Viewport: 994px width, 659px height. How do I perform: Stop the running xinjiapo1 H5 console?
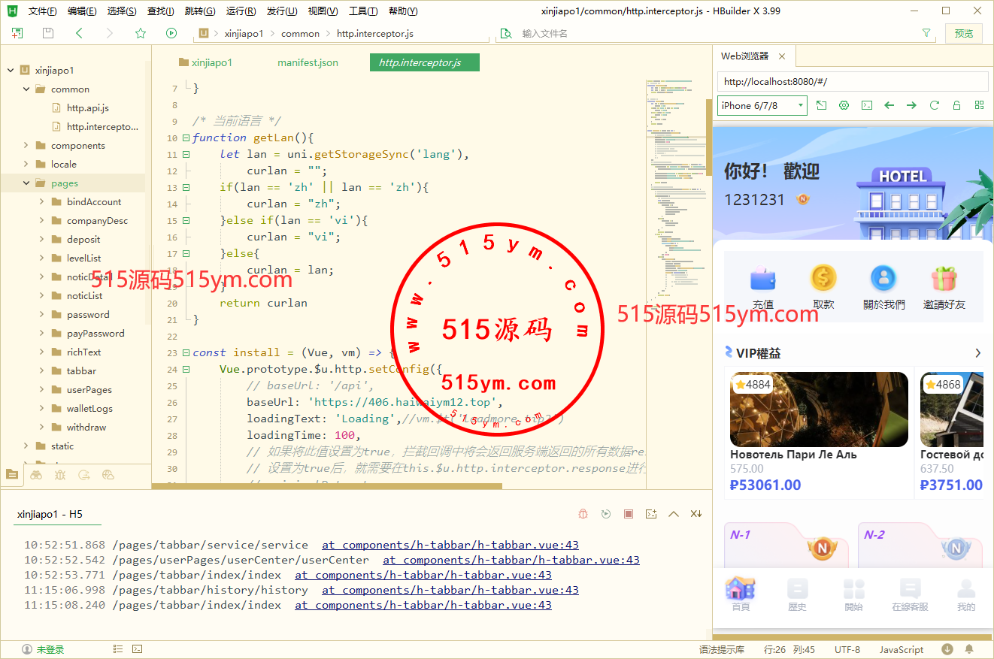coord(629,514)
